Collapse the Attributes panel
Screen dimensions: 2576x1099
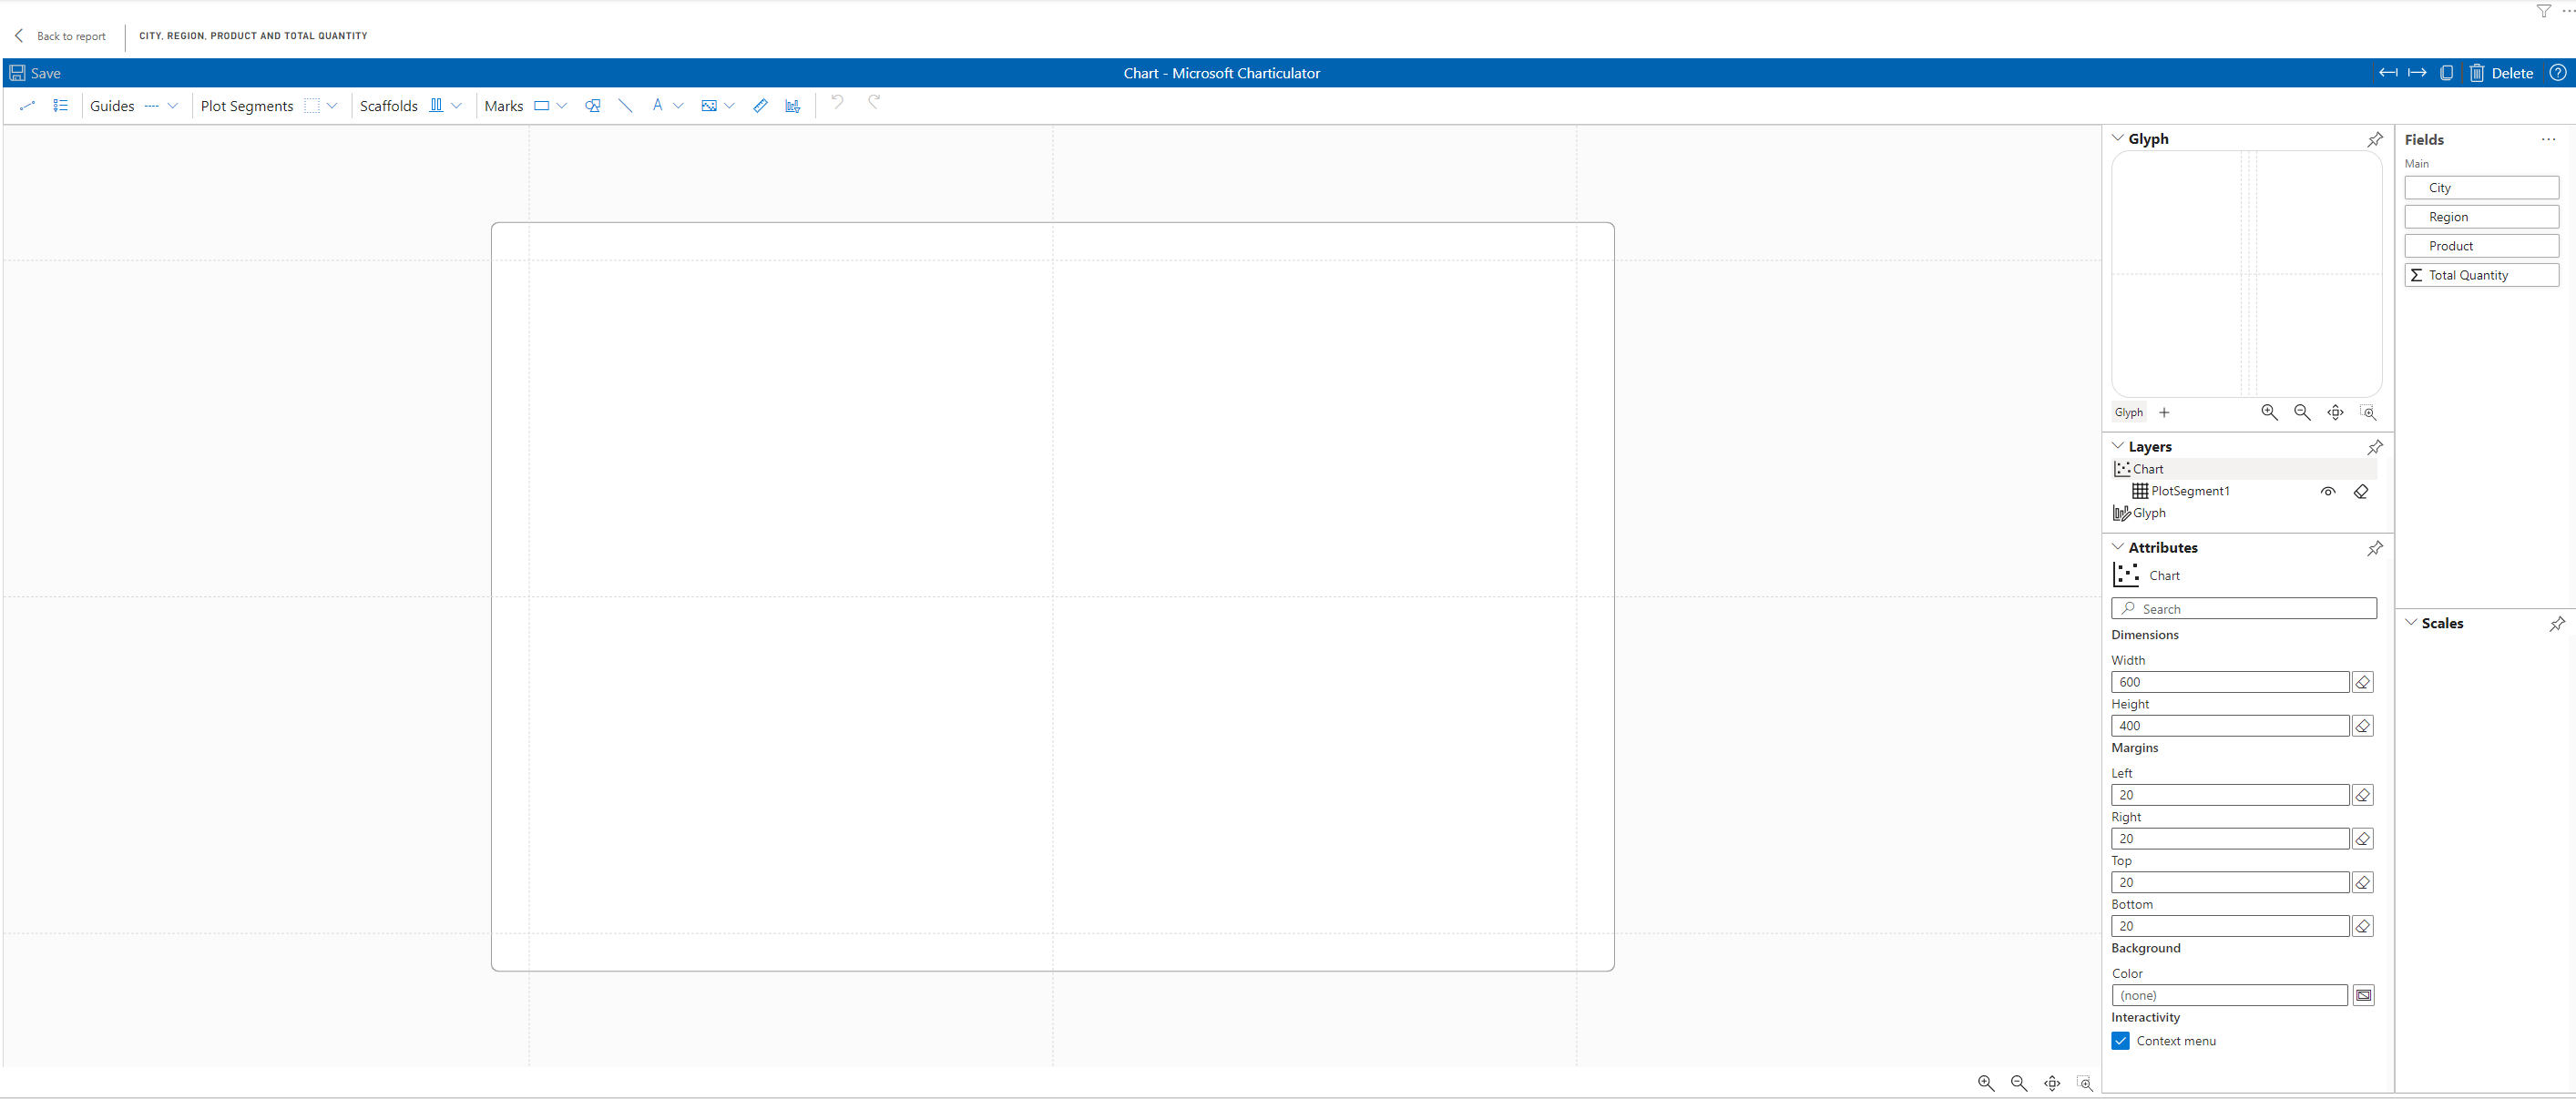point(2117,547)
